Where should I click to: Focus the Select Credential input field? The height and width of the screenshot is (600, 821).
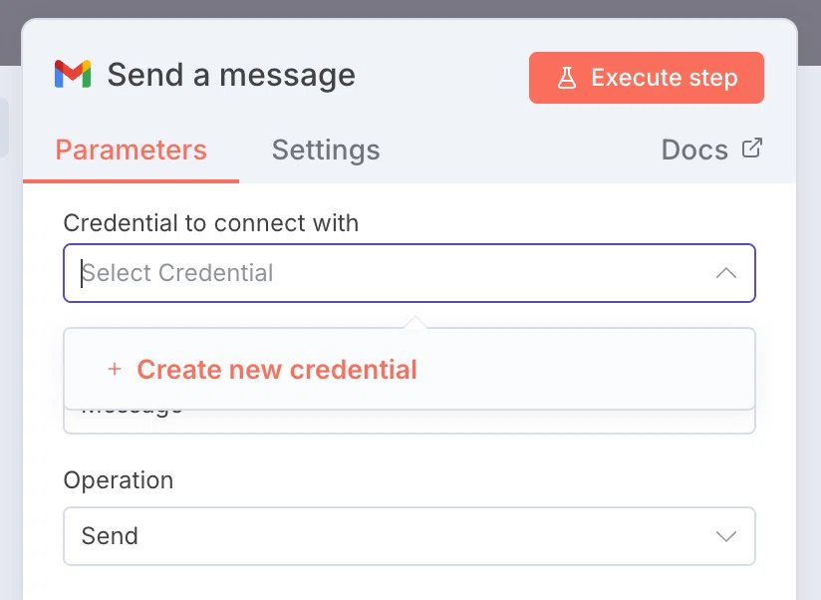pyautogui.click(x=410, y=273)
